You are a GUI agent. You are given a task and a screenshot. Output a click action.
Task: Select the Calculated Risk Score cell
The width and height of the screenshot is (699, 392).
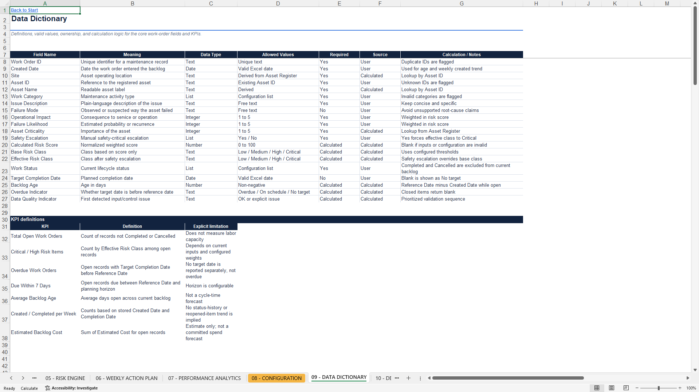pyautogui.click(x=45, y=145)
